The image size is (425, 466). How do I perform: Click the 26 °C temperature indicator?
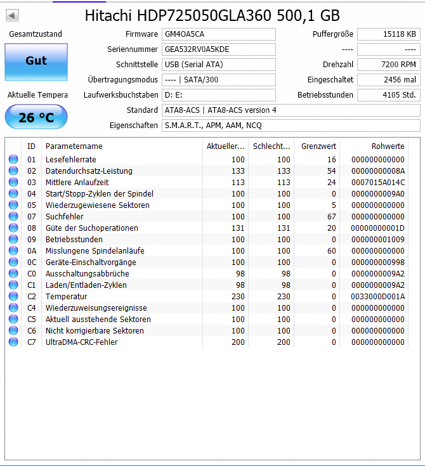click(36, 117)
